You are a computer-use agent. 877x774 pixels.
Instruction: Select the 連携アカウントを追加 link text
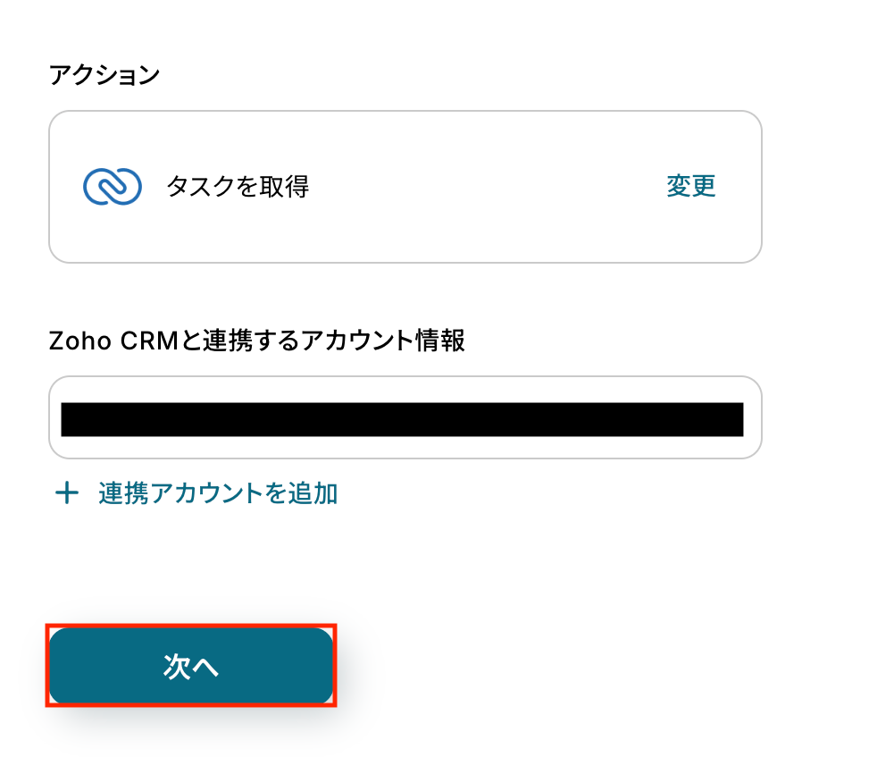[218, 493]
